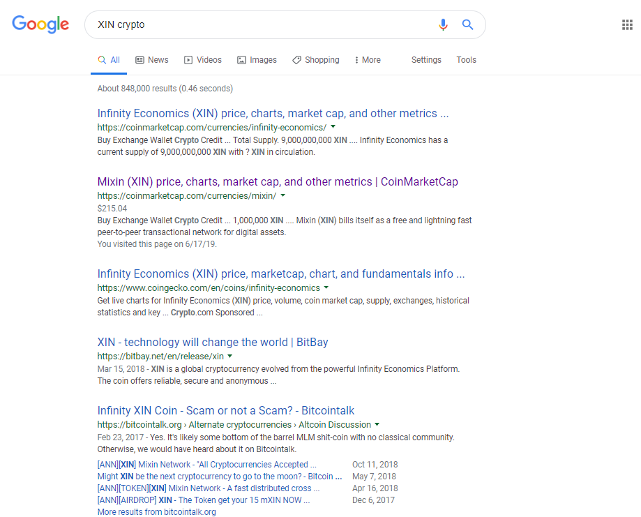Open Mixin (XIN) CoinMarketCap result
The width and height of the screenshot is (641, 517).
coord(278,181)
